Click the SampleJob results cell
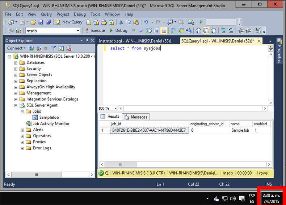 click(x=240, y=130)
